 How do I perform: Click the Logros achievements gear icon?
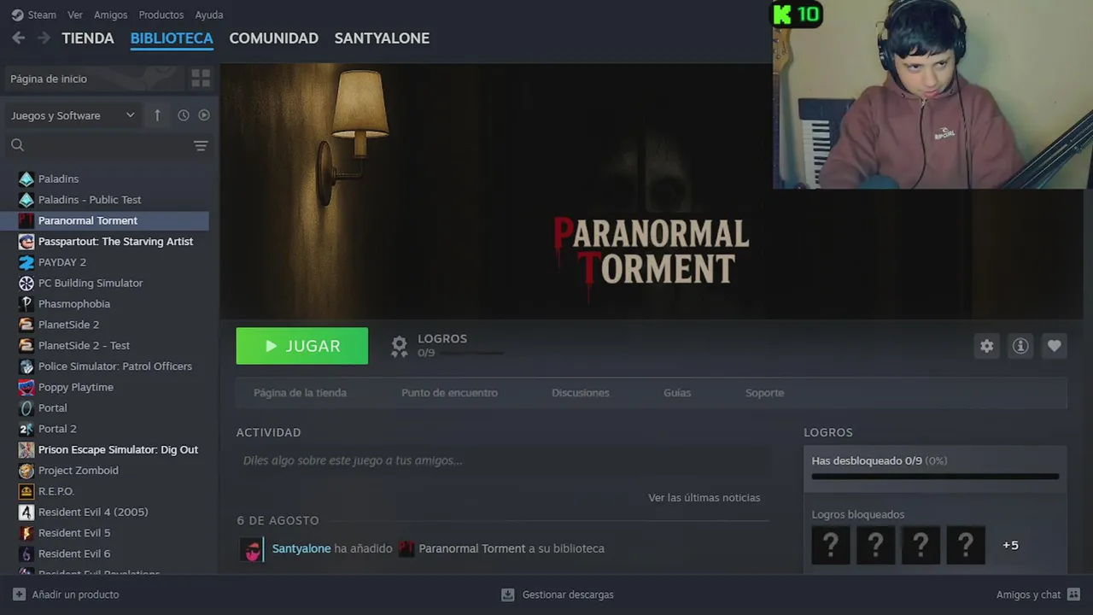(399, 346)
